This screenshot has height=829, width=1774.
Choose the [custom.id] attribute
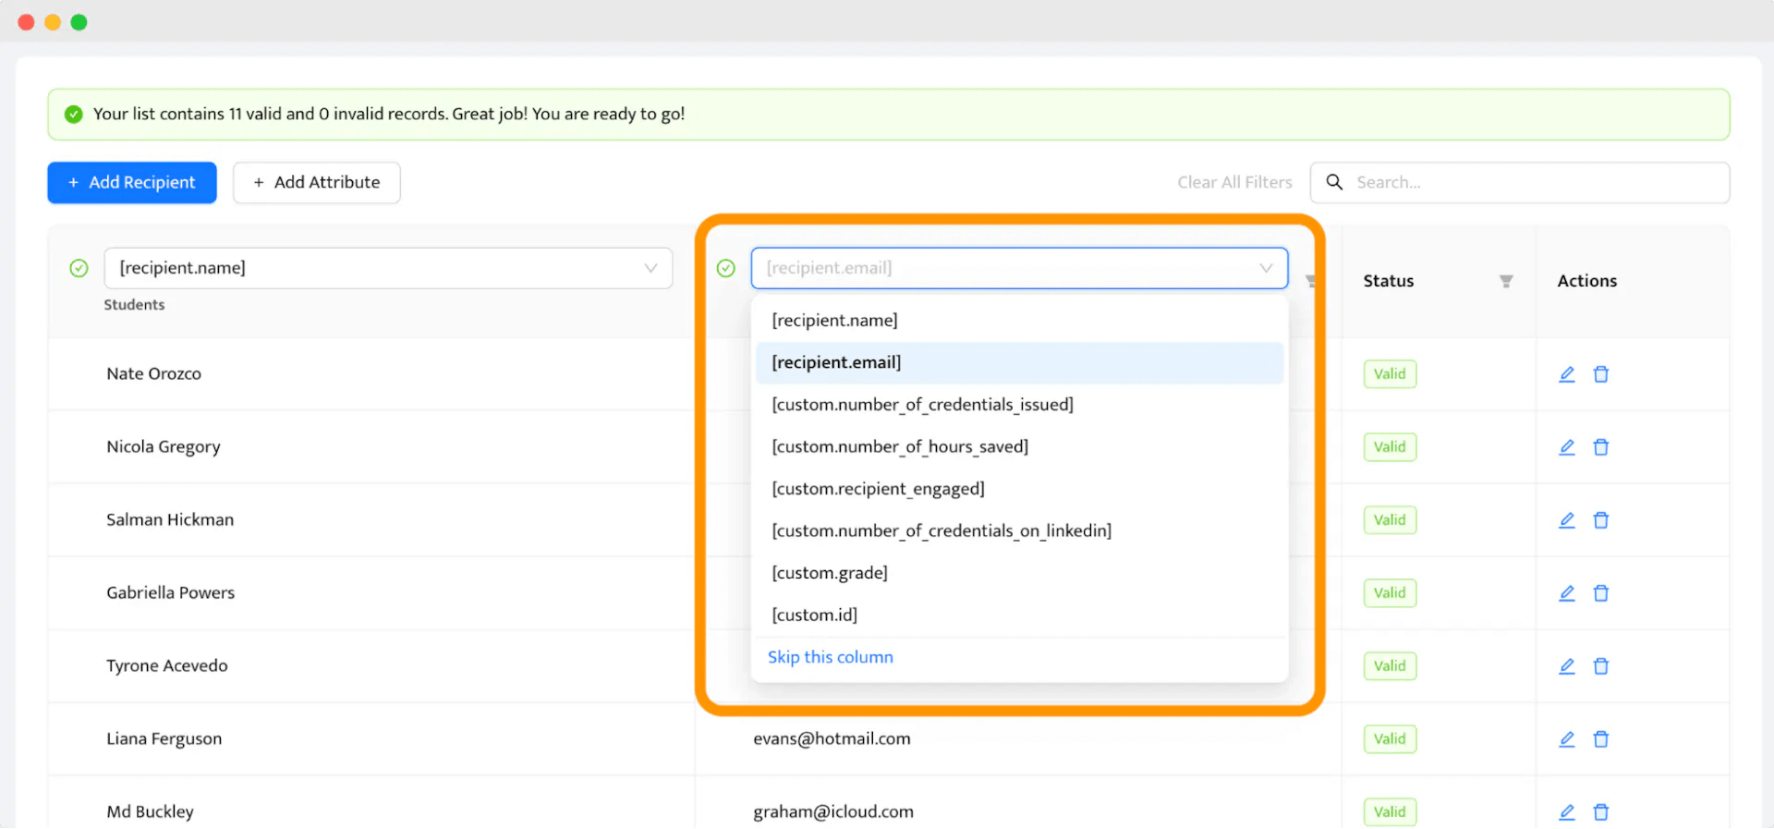1019,616
